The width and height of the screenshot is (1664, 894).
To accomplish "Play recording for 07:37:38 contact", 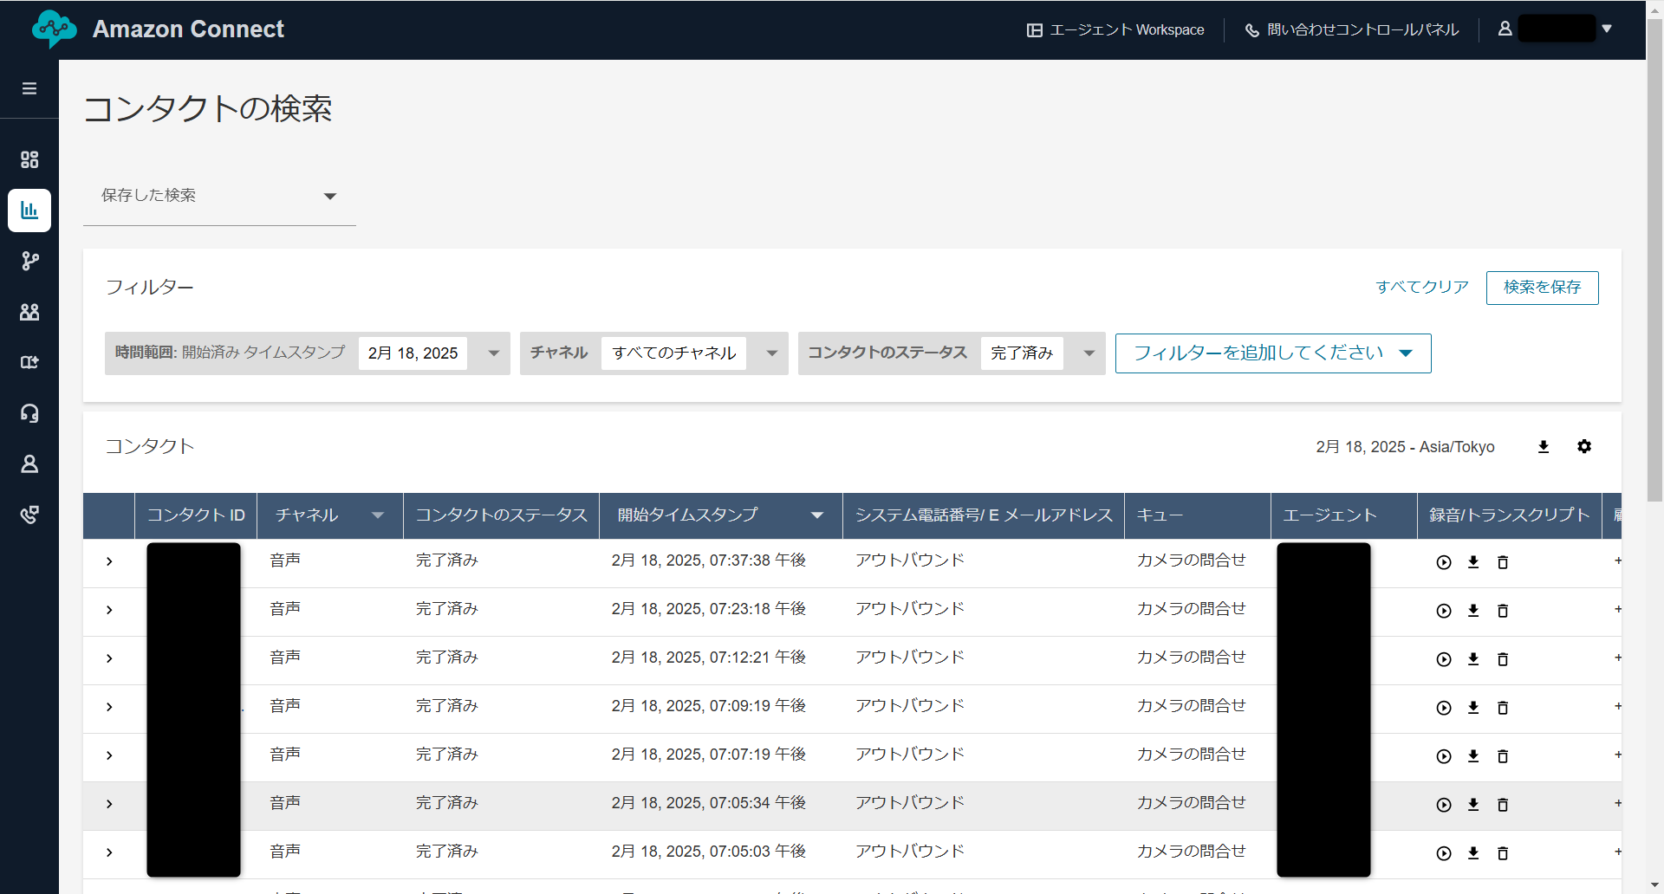I will [x=1444, y=562].
